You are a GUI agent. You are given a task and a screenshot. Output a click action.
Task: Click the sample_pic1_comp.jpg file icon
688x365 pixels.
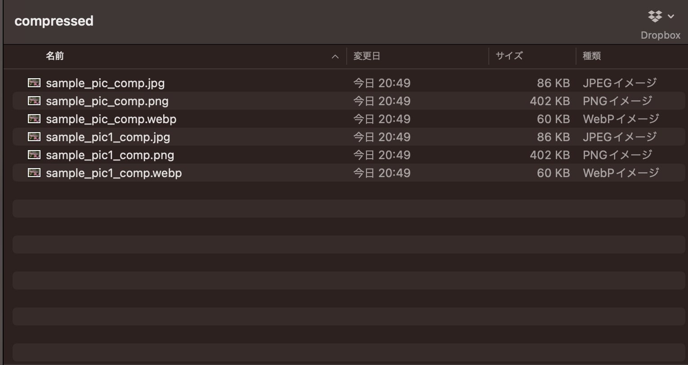[x=34, y=137]
